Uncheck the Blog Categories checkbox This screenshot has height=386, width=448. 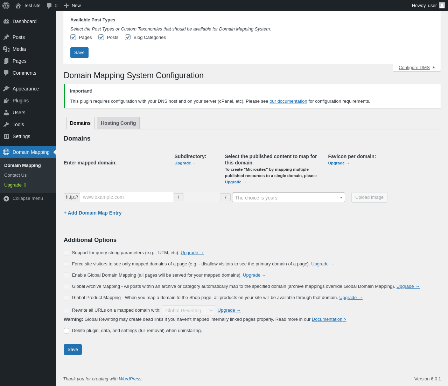(128, 37)
